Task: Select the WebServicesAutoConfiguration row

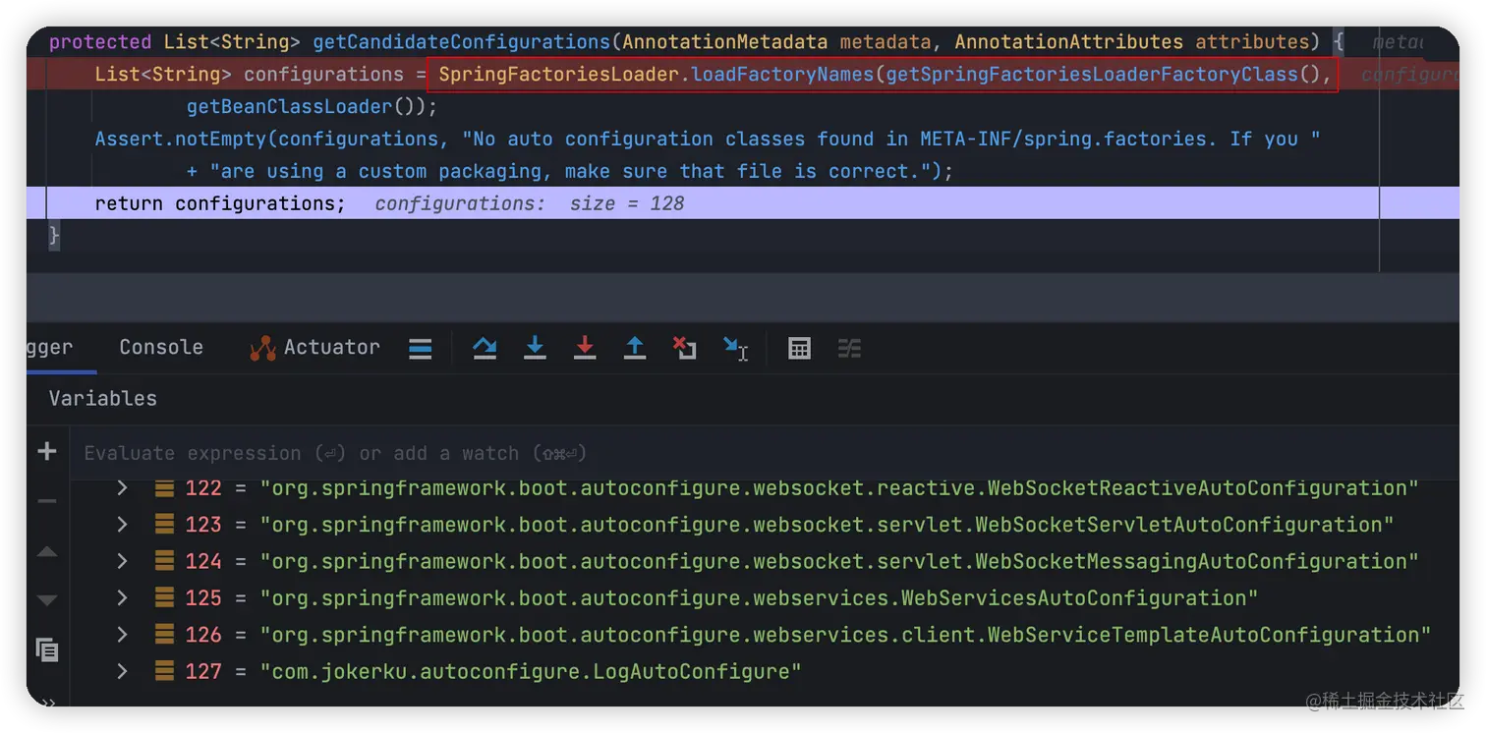Action: [x=765, y=598]
